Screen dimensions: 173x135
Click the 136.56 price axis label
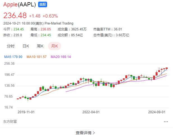pyautogui.click(x=9, y=86)
